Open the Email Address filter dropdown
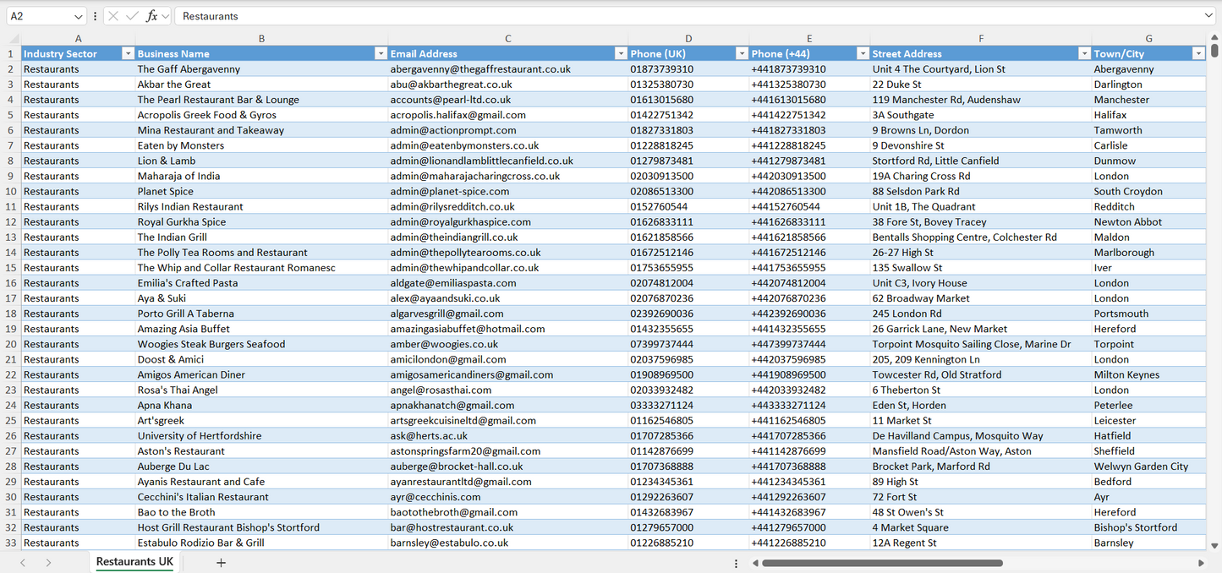1222x573 pixels. click(621, 53)
